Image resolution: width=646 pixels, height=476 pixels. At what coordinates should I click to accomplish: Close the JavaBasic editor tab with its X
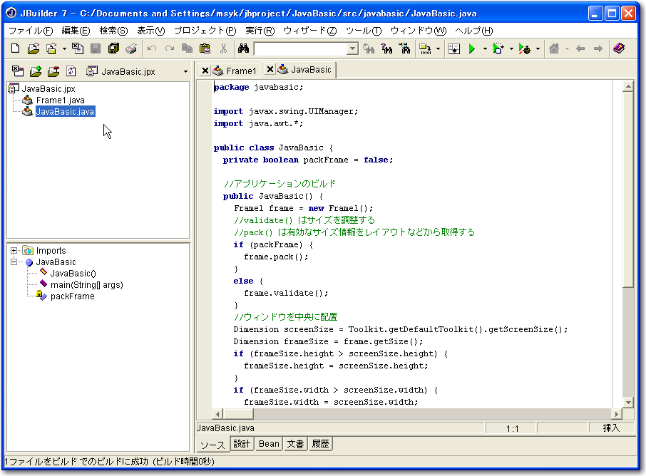(270, 70)
